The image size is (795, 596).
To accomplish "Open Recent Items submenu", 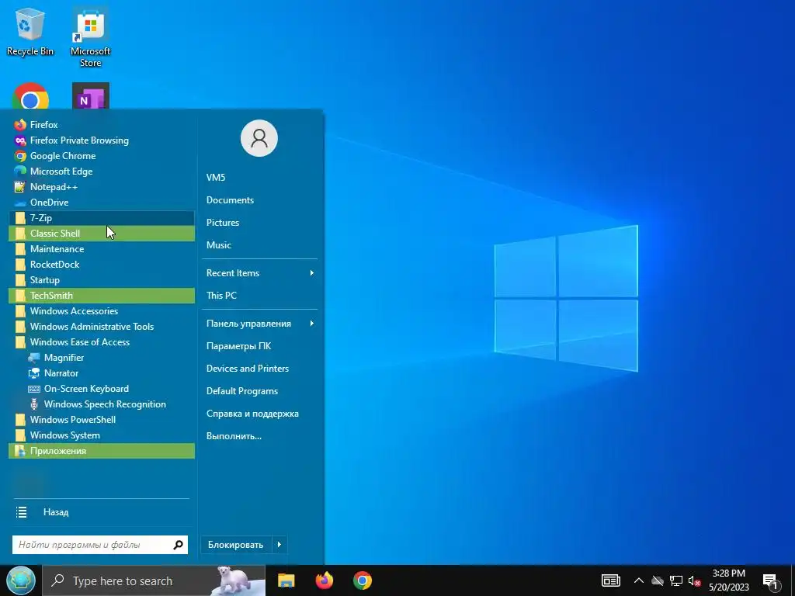I will click(259, 273).
